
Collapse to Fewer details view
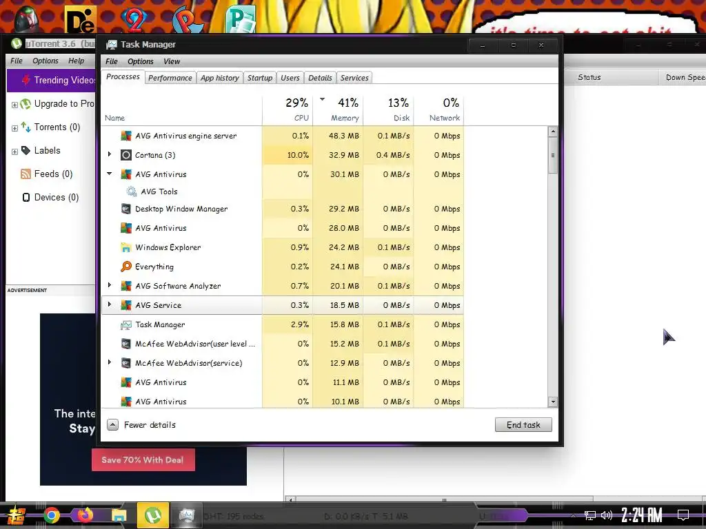141,425
